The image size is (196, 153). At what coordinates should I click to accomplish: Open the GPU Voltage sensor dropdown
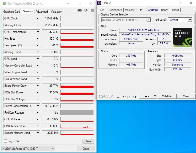point(38,119)
